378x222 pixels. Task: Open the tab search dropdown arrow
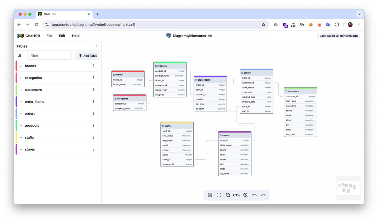tap(359, 14)
